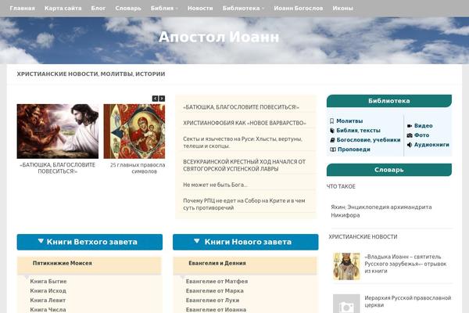
Task: Click the Что такое heading
Action: [341, 186]
